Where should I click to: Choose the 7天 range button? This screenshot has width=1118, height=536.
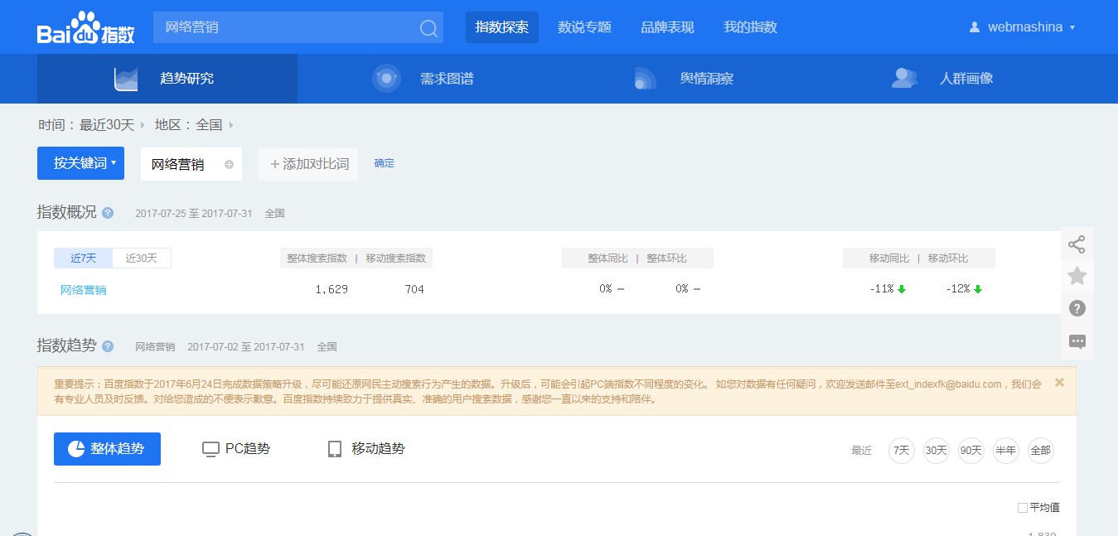pos(901,451)
